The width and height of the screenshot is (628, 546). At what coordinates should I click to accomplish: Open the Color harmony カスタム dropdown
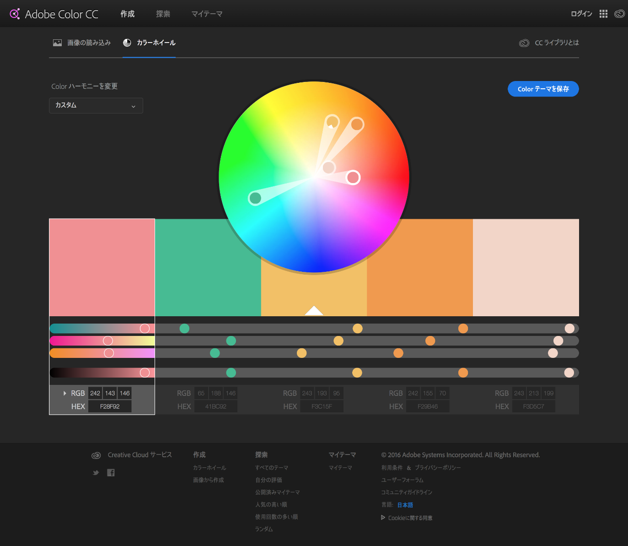96,106
